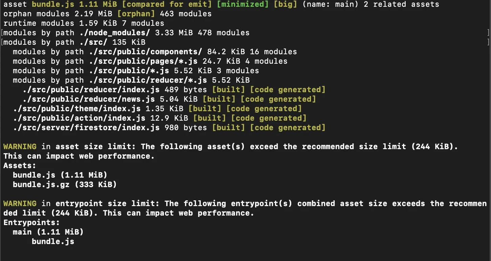Click the ./src/public/components/ path text

[x=146, y=52]
